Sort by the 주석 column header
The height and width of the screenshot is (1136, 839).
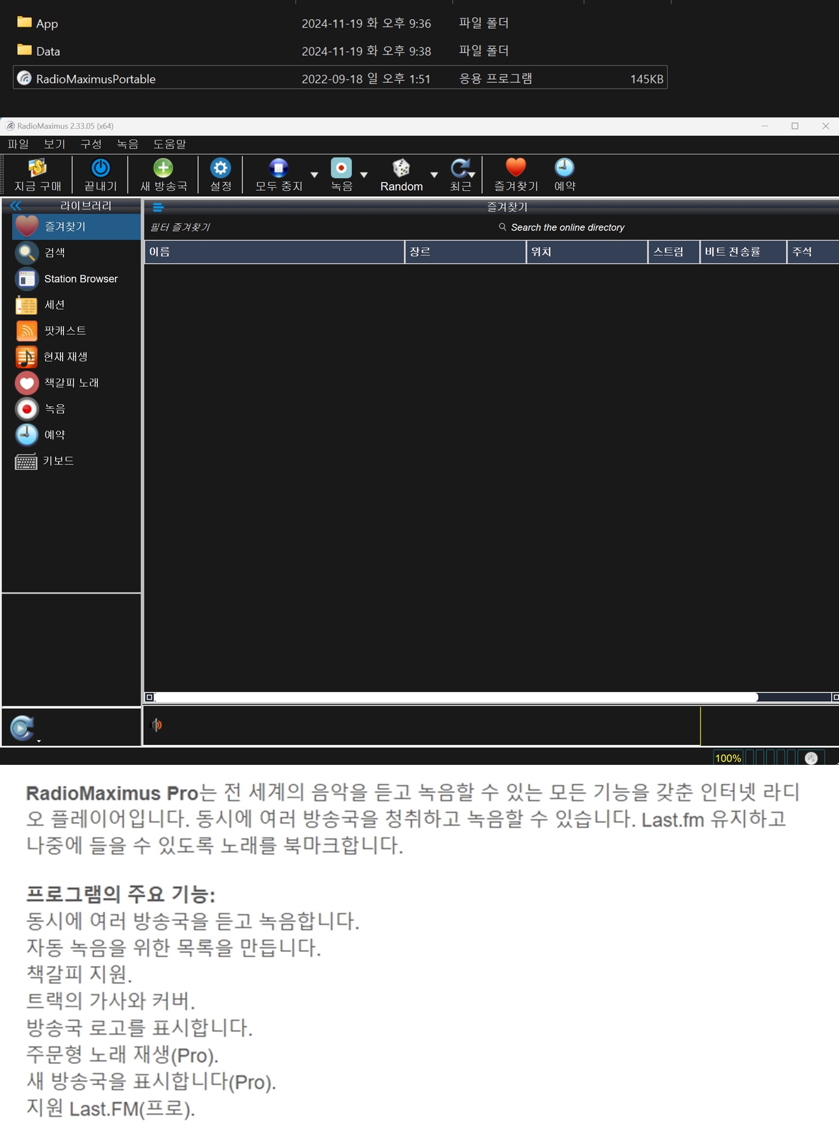click(813, 252)
